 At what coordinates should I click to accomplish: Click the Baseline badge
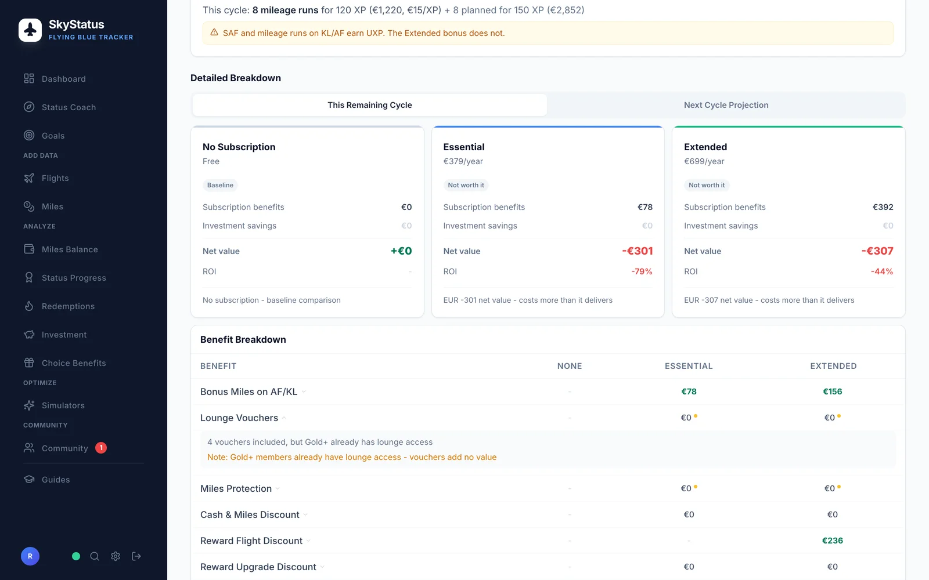click(220, 185)
